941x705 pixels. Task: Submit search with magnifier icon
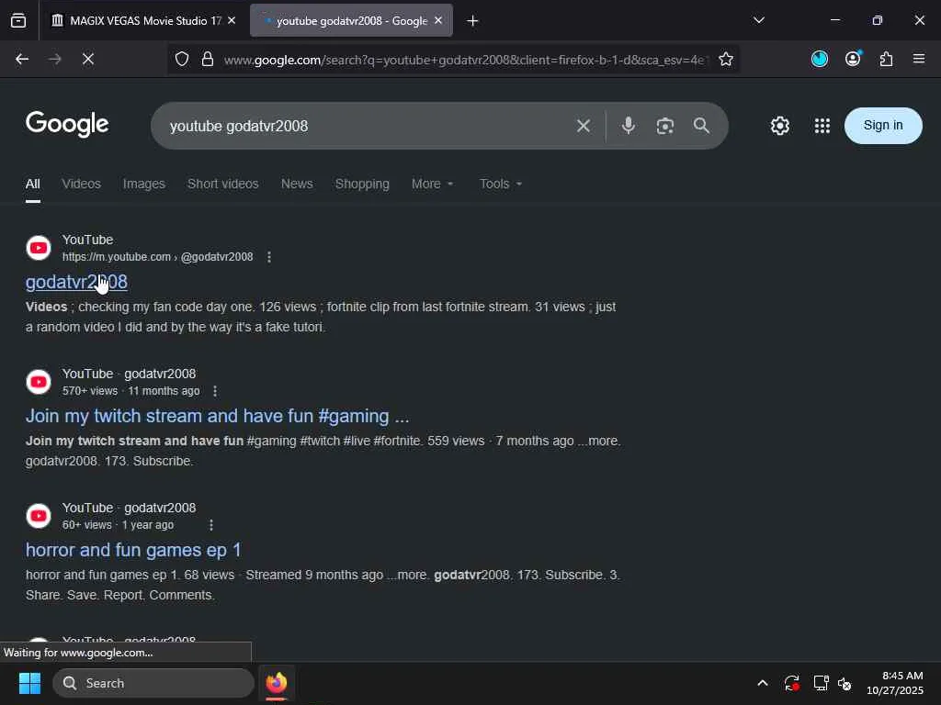[701, 125]
